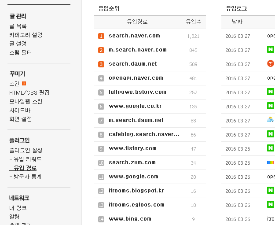Viewport: 275px width, 225px height.
Task: Open 카테고리 설정 page
Action: [x=26, y=35]
